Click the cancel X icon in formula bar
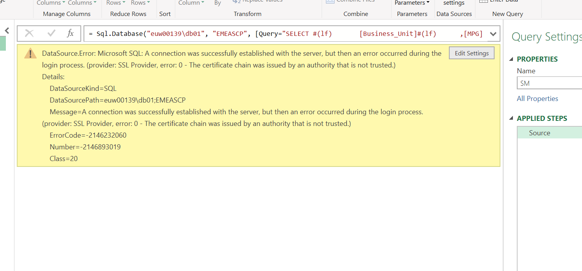582x271 pixels. click(x=29, y=34)
